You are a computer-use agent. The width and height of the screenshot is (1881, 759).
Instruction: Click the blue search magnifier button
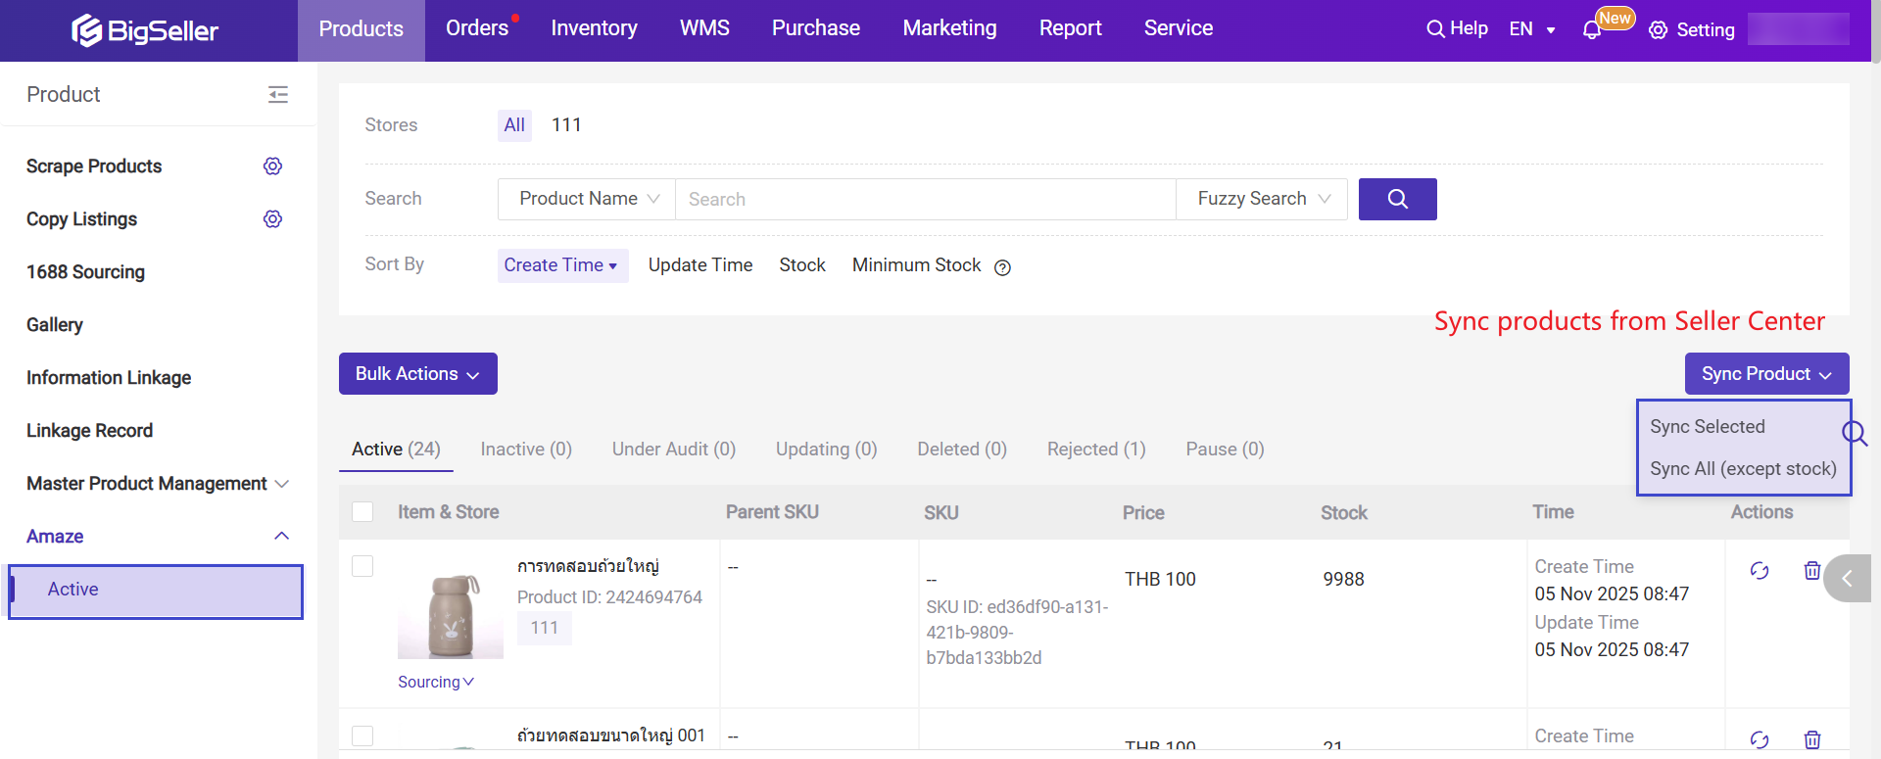pos(1397,199)
